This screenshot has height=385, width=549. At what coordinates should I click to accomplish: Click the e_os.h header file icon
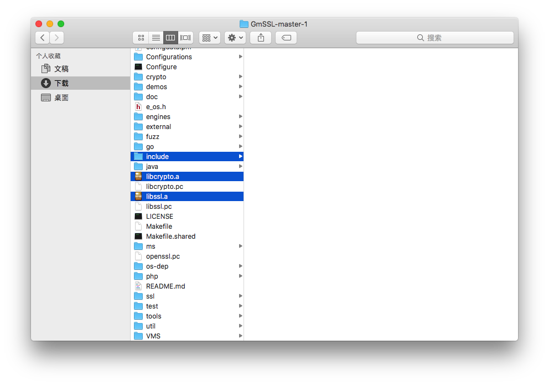tap(139, 106)
